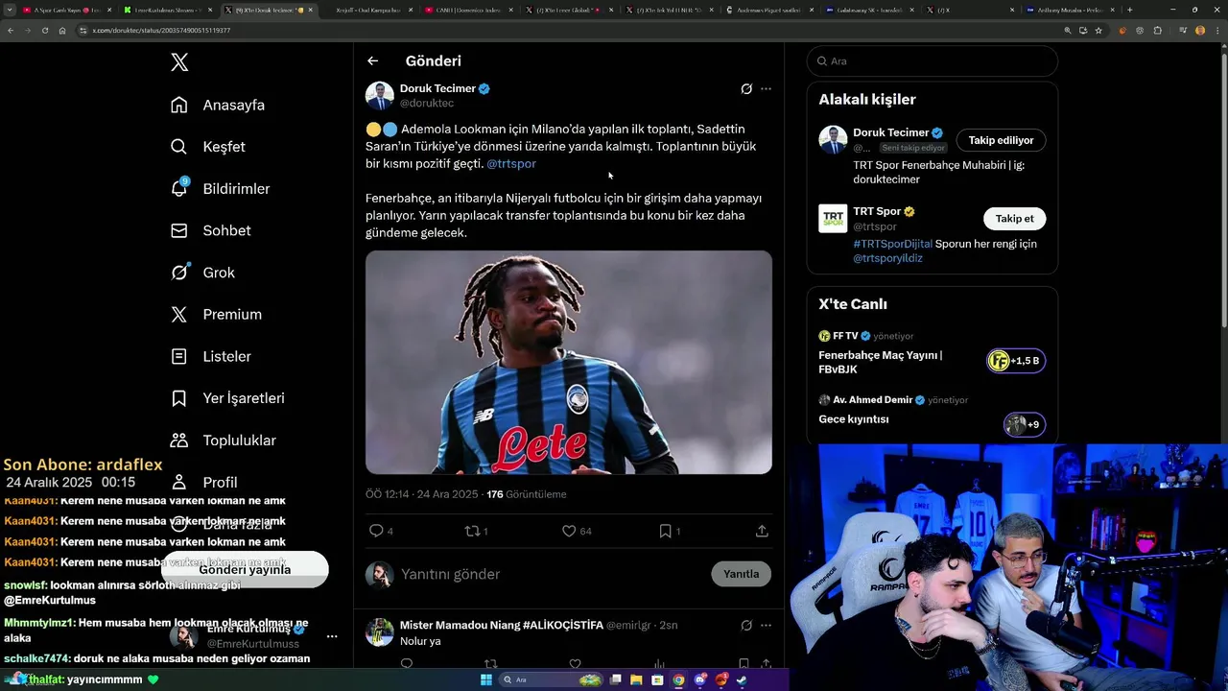Open Microsoft Store from the taskbar
The image size is (1228, 691).
pos(657,680)
